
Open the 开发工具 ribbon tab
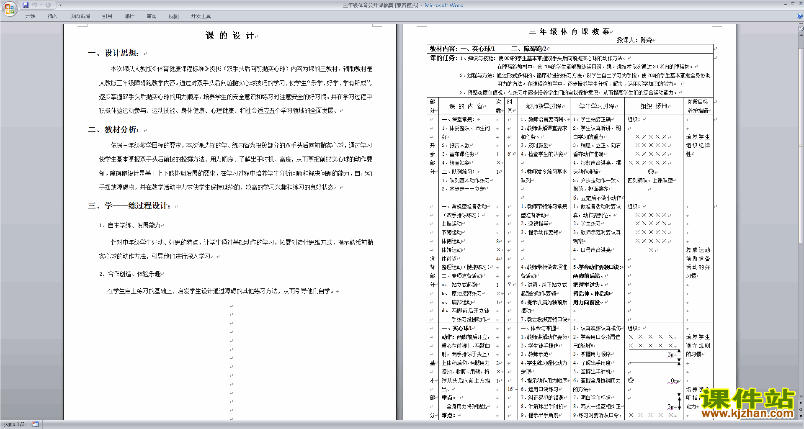201,16
